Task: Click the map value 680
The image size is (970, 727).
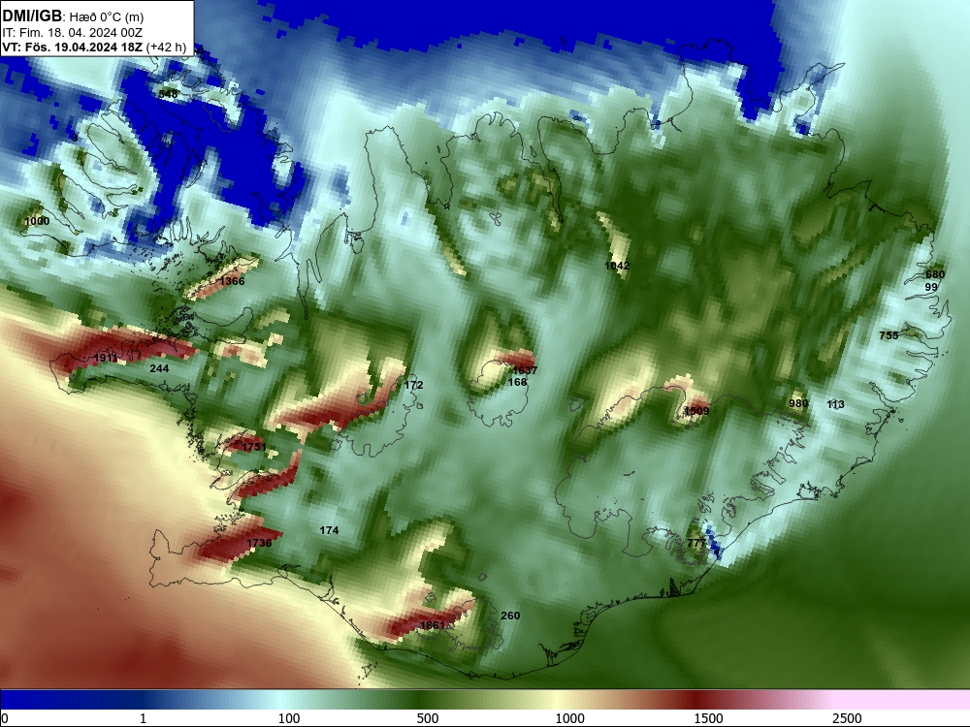Action: (935, 274)
